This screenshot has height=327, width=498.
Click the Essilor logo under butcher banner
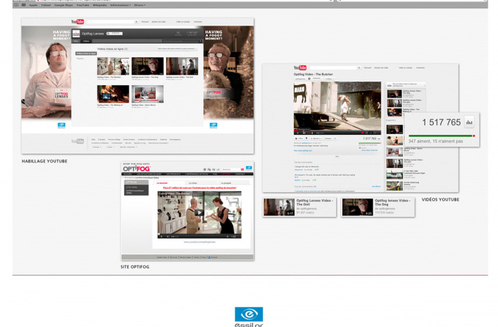point(62,125)
